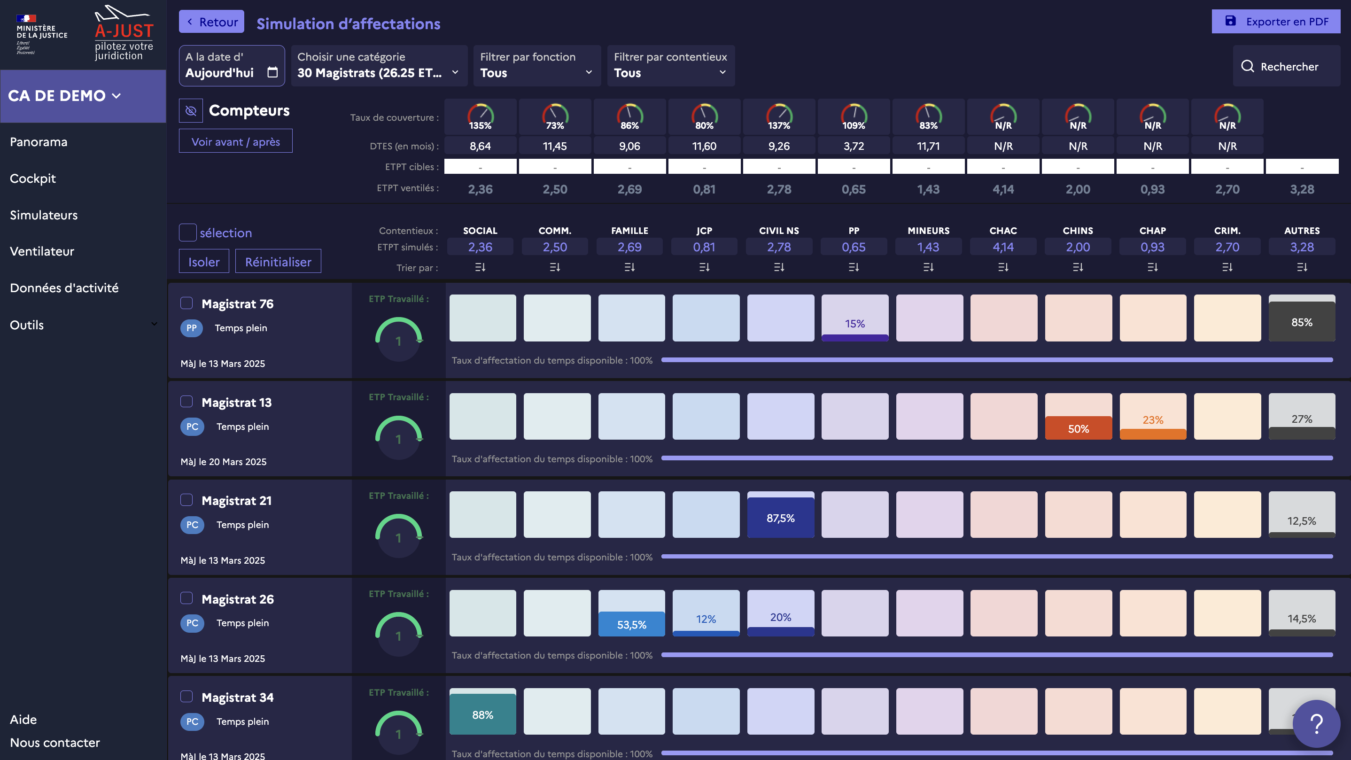Click the magnifier icon in Rechercher
Screen dimensions: 1351x760
(1247, 67)
